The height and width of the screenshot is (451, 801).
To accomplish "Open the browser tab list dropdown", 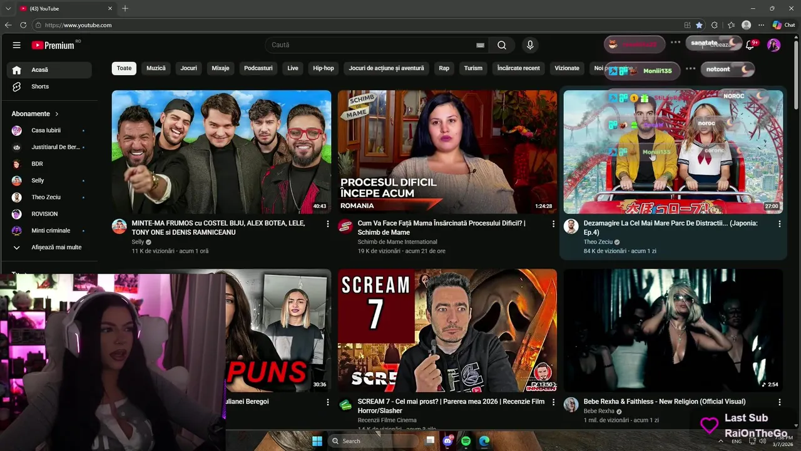I will (x=8, y=8).
